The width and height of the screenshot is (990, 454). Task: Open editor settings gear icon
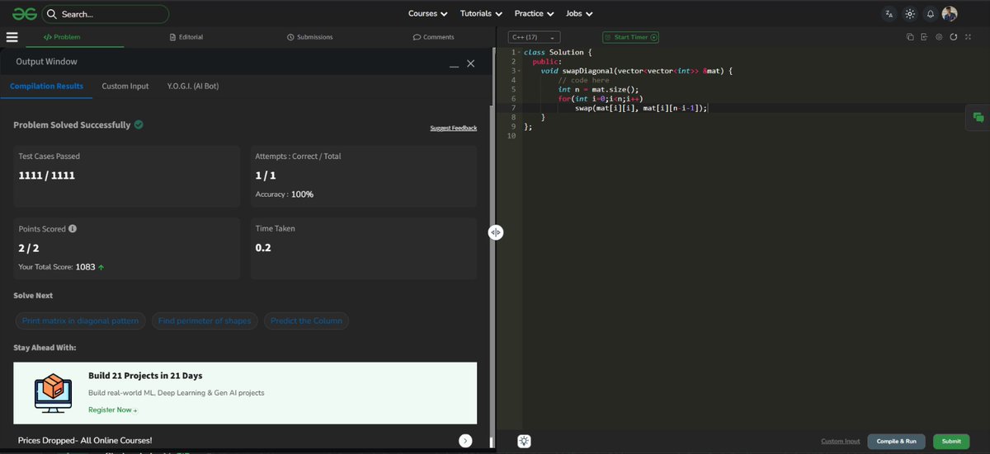tap(939, 37)
